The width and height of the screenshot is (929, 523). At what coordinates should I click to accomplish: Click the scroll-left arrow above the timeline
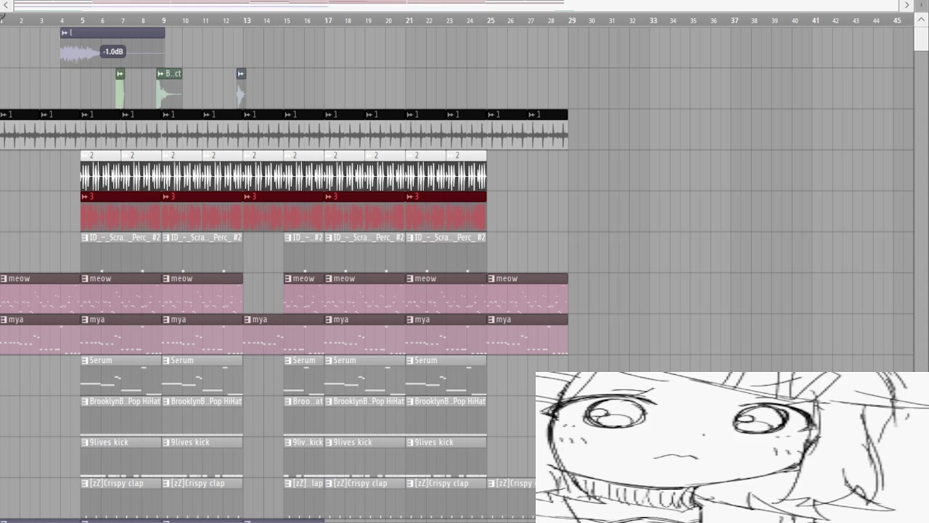pyautogui.click(x=7, y=5)
